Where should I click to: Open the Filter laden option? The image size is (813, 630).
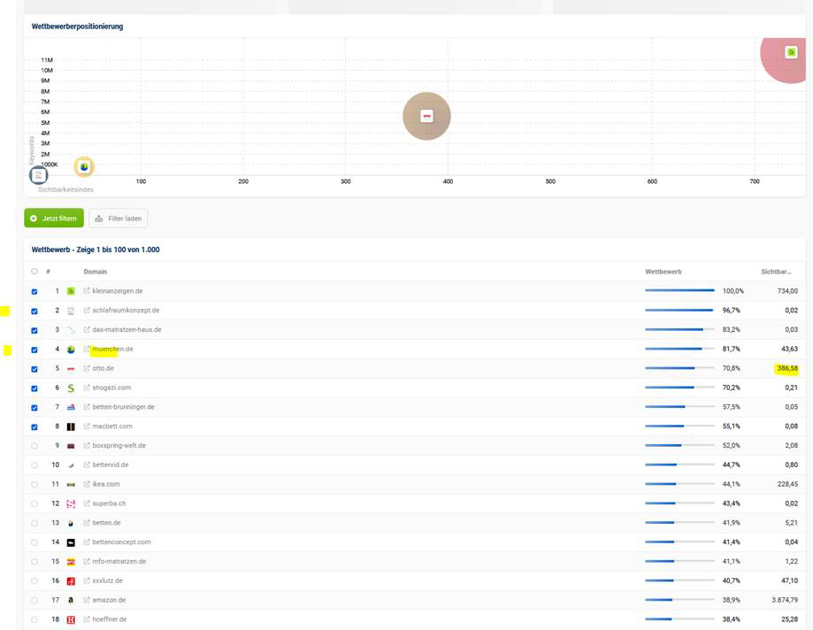pyautogui.click(x=118, y=218)
